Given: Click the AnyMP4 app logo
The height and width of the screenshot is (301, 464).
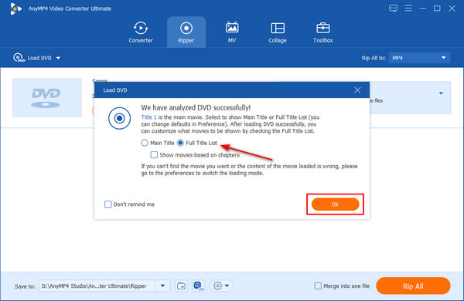Looking at the screenshot, I should pyautogui.click(x=15, y=8).
